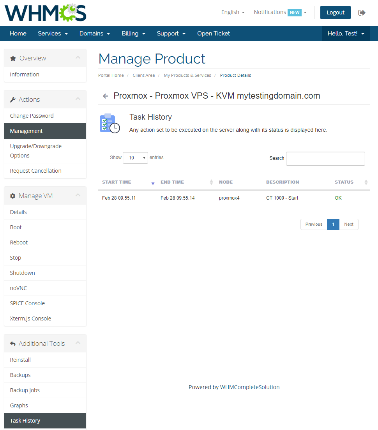Click 'Feb 28 09:55:14' end time cell

click(x=178, y=198)
